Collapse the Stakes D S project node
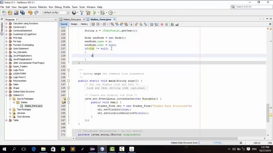 click(6, 95)
